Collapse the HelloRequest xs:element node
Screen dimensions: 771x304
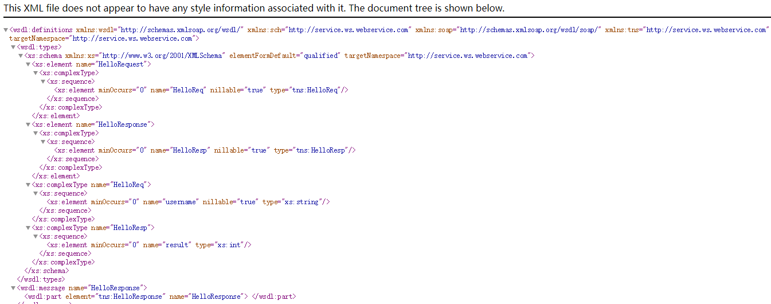point(28,64)
